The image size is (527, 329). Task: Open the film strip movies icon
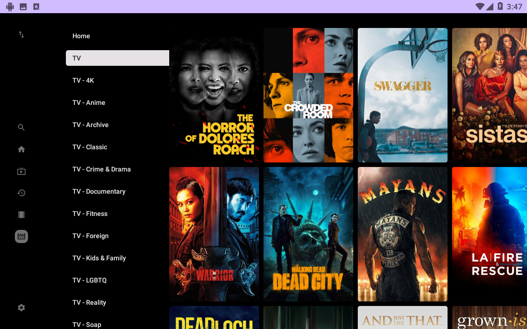[x=21, y=215]
